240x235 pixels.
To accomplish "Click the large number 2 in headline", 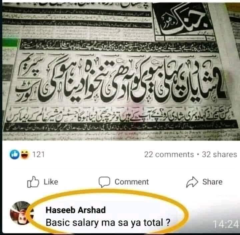I will point(219,86).
